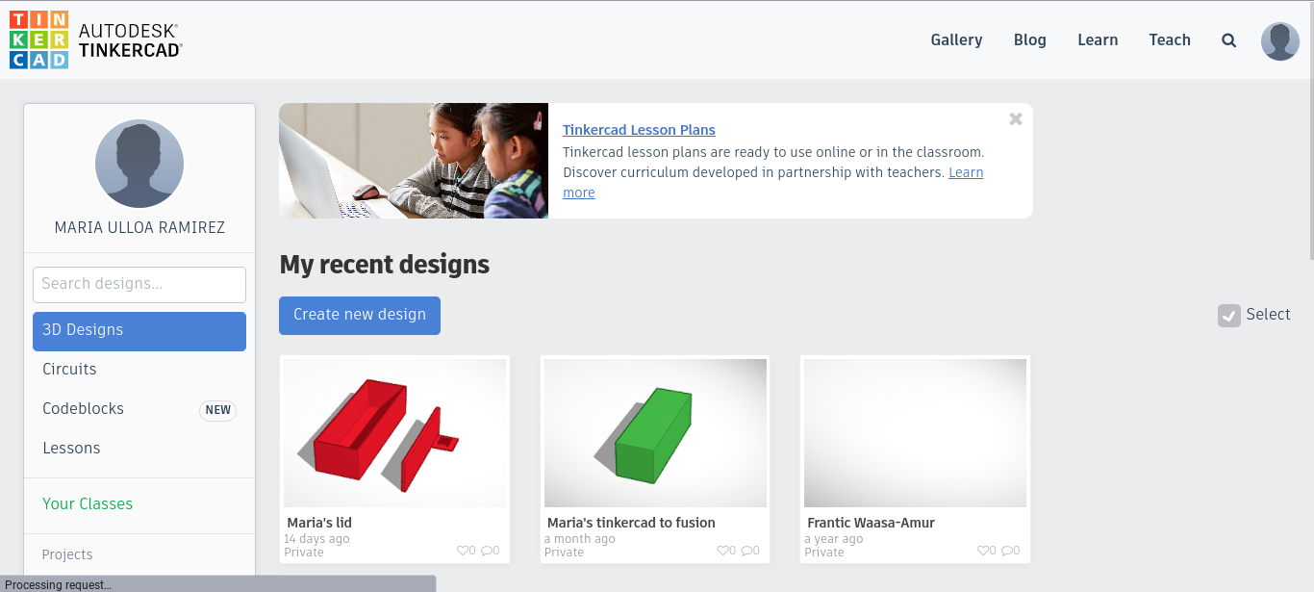Click the Your Classes link
The width and height of the screenshot is (1314, 592).
(x=88, y=504)
